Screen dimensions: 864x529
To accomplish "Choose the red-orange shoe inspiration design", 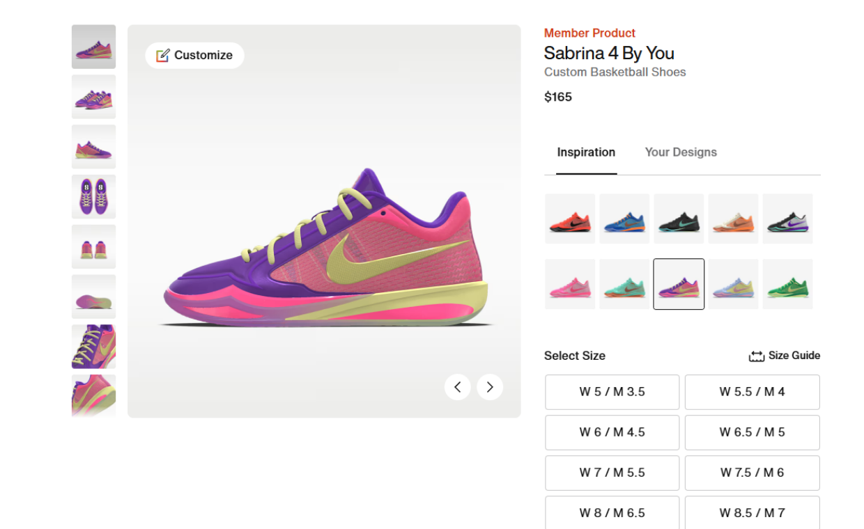I will tap(570, 219).
